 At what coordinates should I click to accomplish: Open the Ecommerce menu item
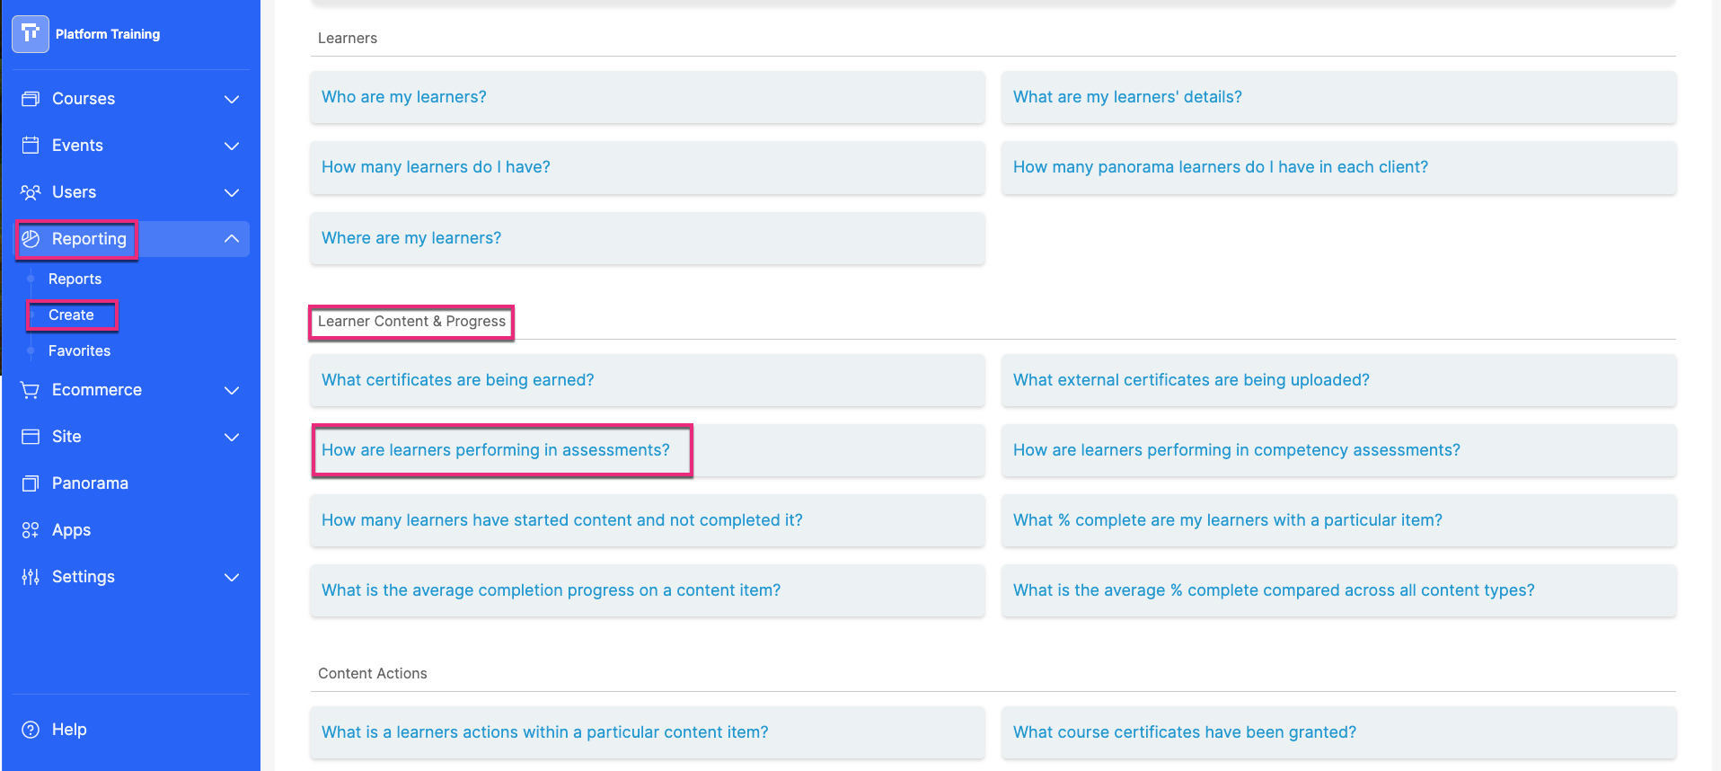pyautogui.click(x=131, y=390)
